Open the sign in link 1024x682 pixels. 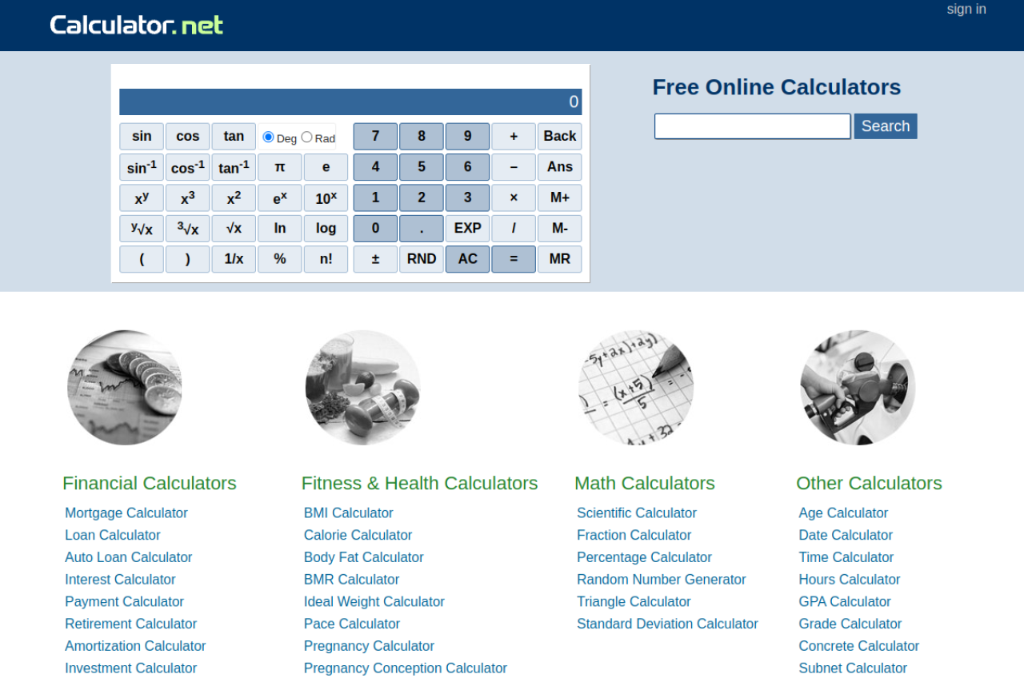click(x=966, y=10)
